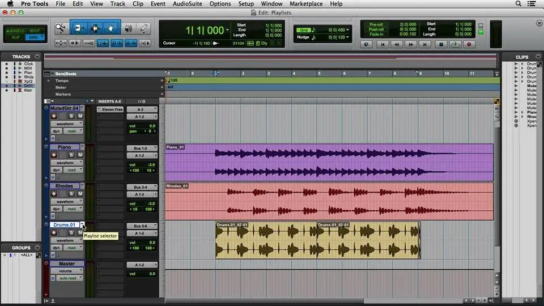Open Spotlight search magnifier icon

(518, 4)
